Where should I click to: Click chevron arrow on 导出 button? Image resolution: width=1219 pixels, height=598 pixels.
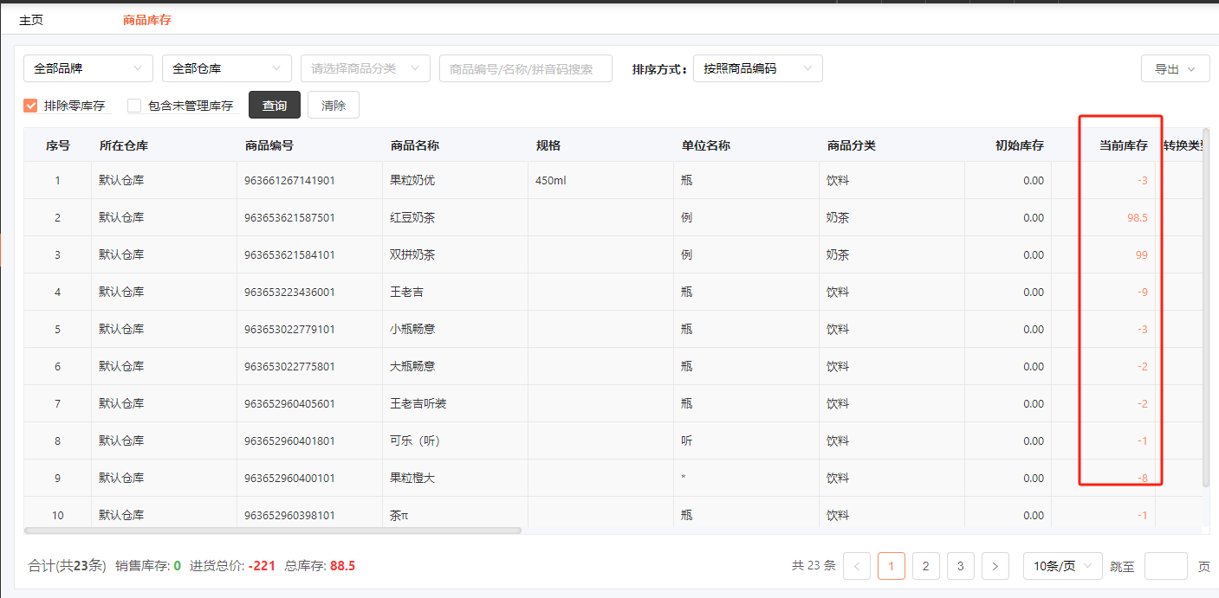[1192, 69]
